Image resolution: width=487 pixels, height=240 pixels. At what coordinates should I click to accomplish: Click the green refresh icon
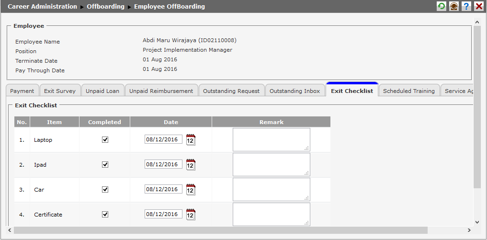442,6
